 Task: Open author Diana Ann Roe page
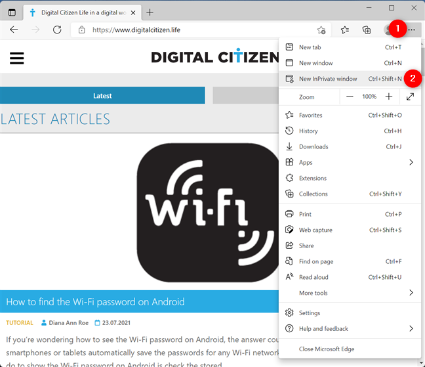coord(69,323)
